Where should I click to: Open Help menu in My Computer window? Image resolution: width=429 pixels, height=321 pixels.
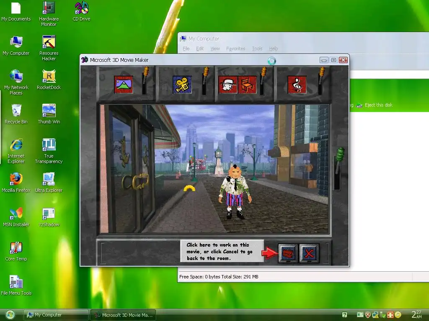tap(273, 48)
